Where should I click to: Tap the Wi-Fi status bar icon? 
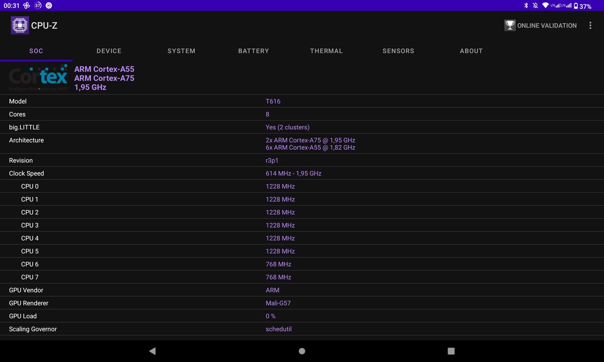pos(546,6)
